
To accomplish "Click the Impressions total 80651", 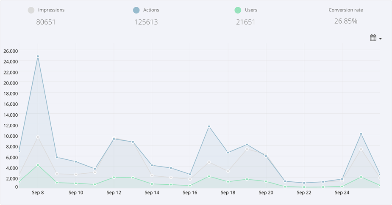I will [x=46, y=22].
